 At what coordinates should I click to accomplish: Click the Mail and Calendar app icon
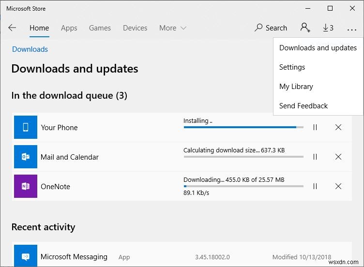click(x=26, y=157)
